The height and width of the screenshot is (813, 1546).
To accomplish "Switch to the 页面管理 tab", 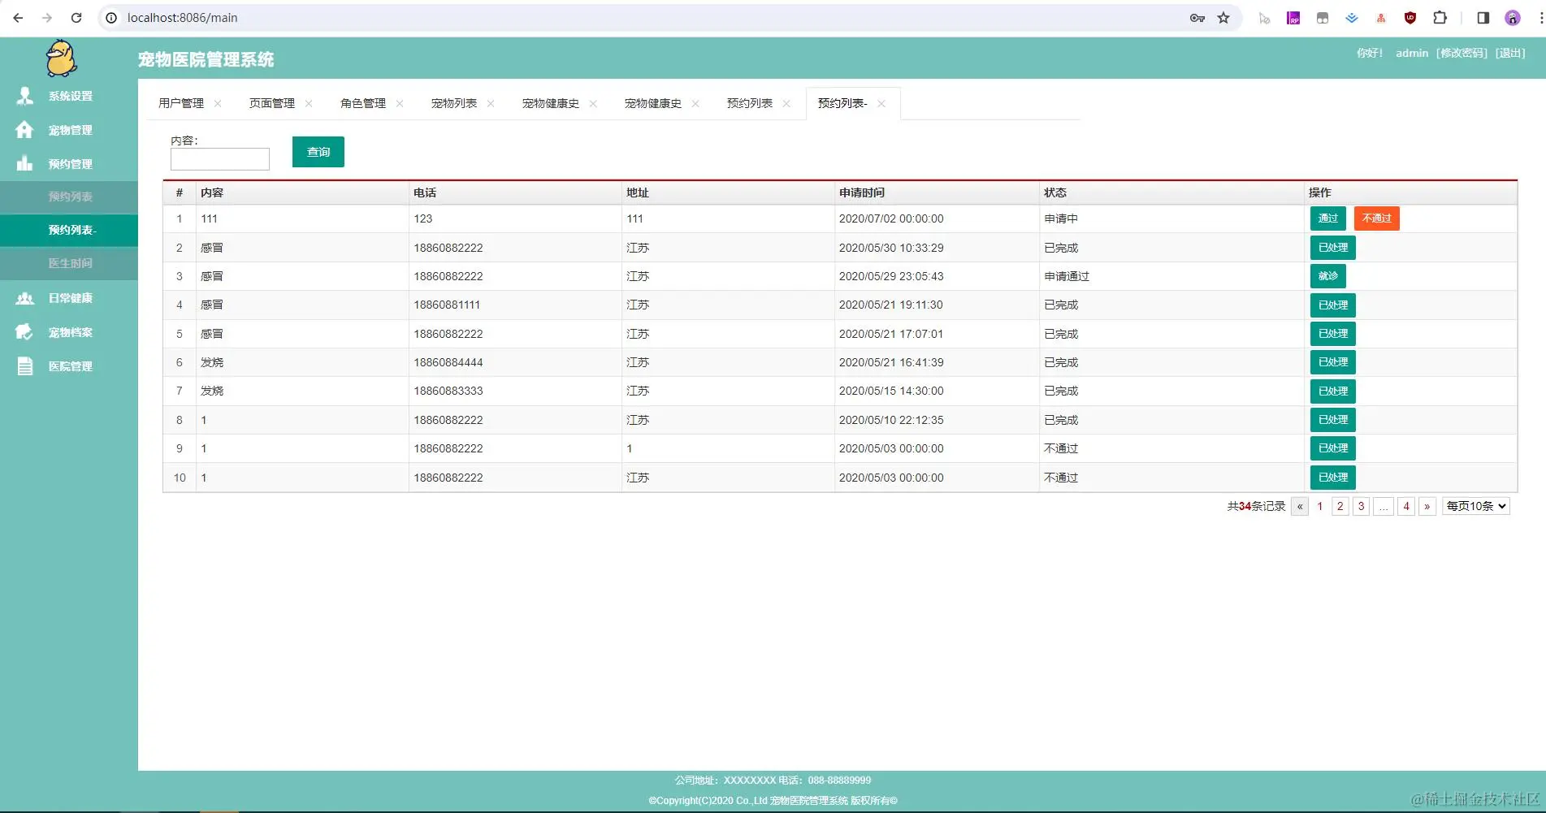I will point(272,103).
